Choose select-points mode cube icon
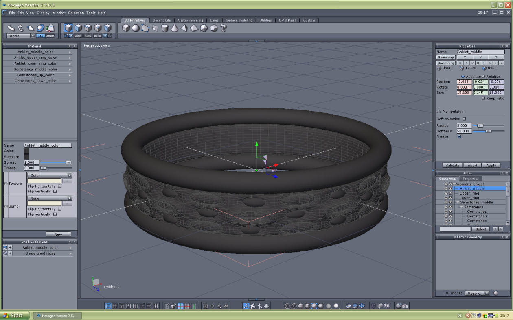This screenshot has height=320, width=513. (98, 28)
